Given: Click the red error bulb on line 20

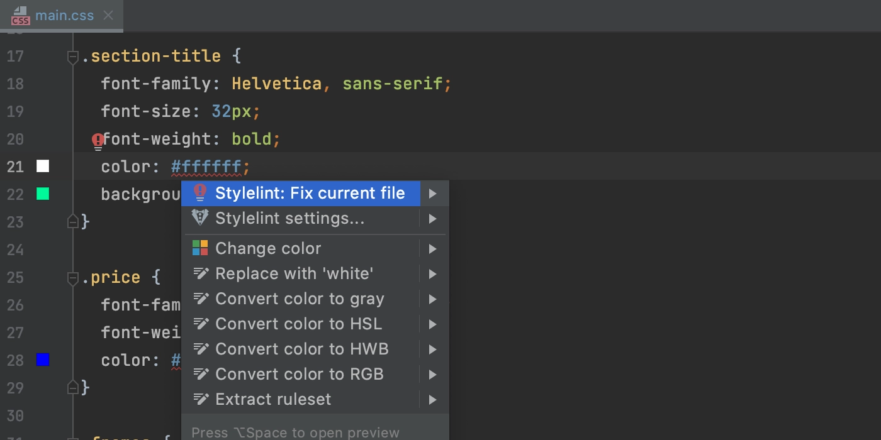Looking at the screenshot, I should (x=98, y=141).
